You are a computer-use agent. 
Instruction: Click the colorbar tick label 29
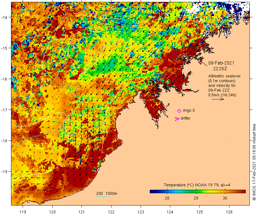pos(196,198)
